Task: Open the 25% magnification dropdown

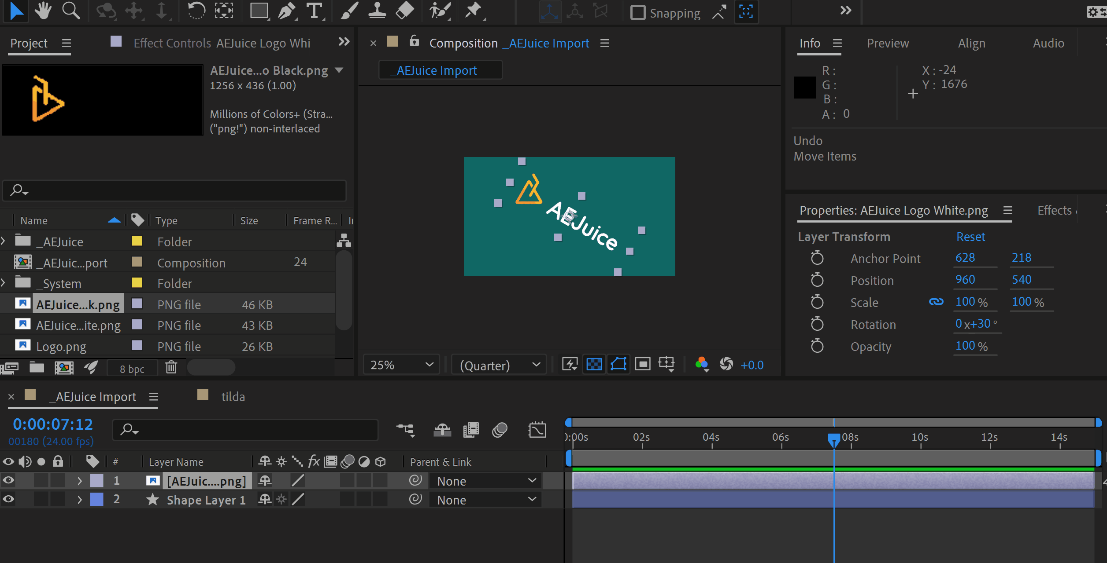Action: point(401,365)
